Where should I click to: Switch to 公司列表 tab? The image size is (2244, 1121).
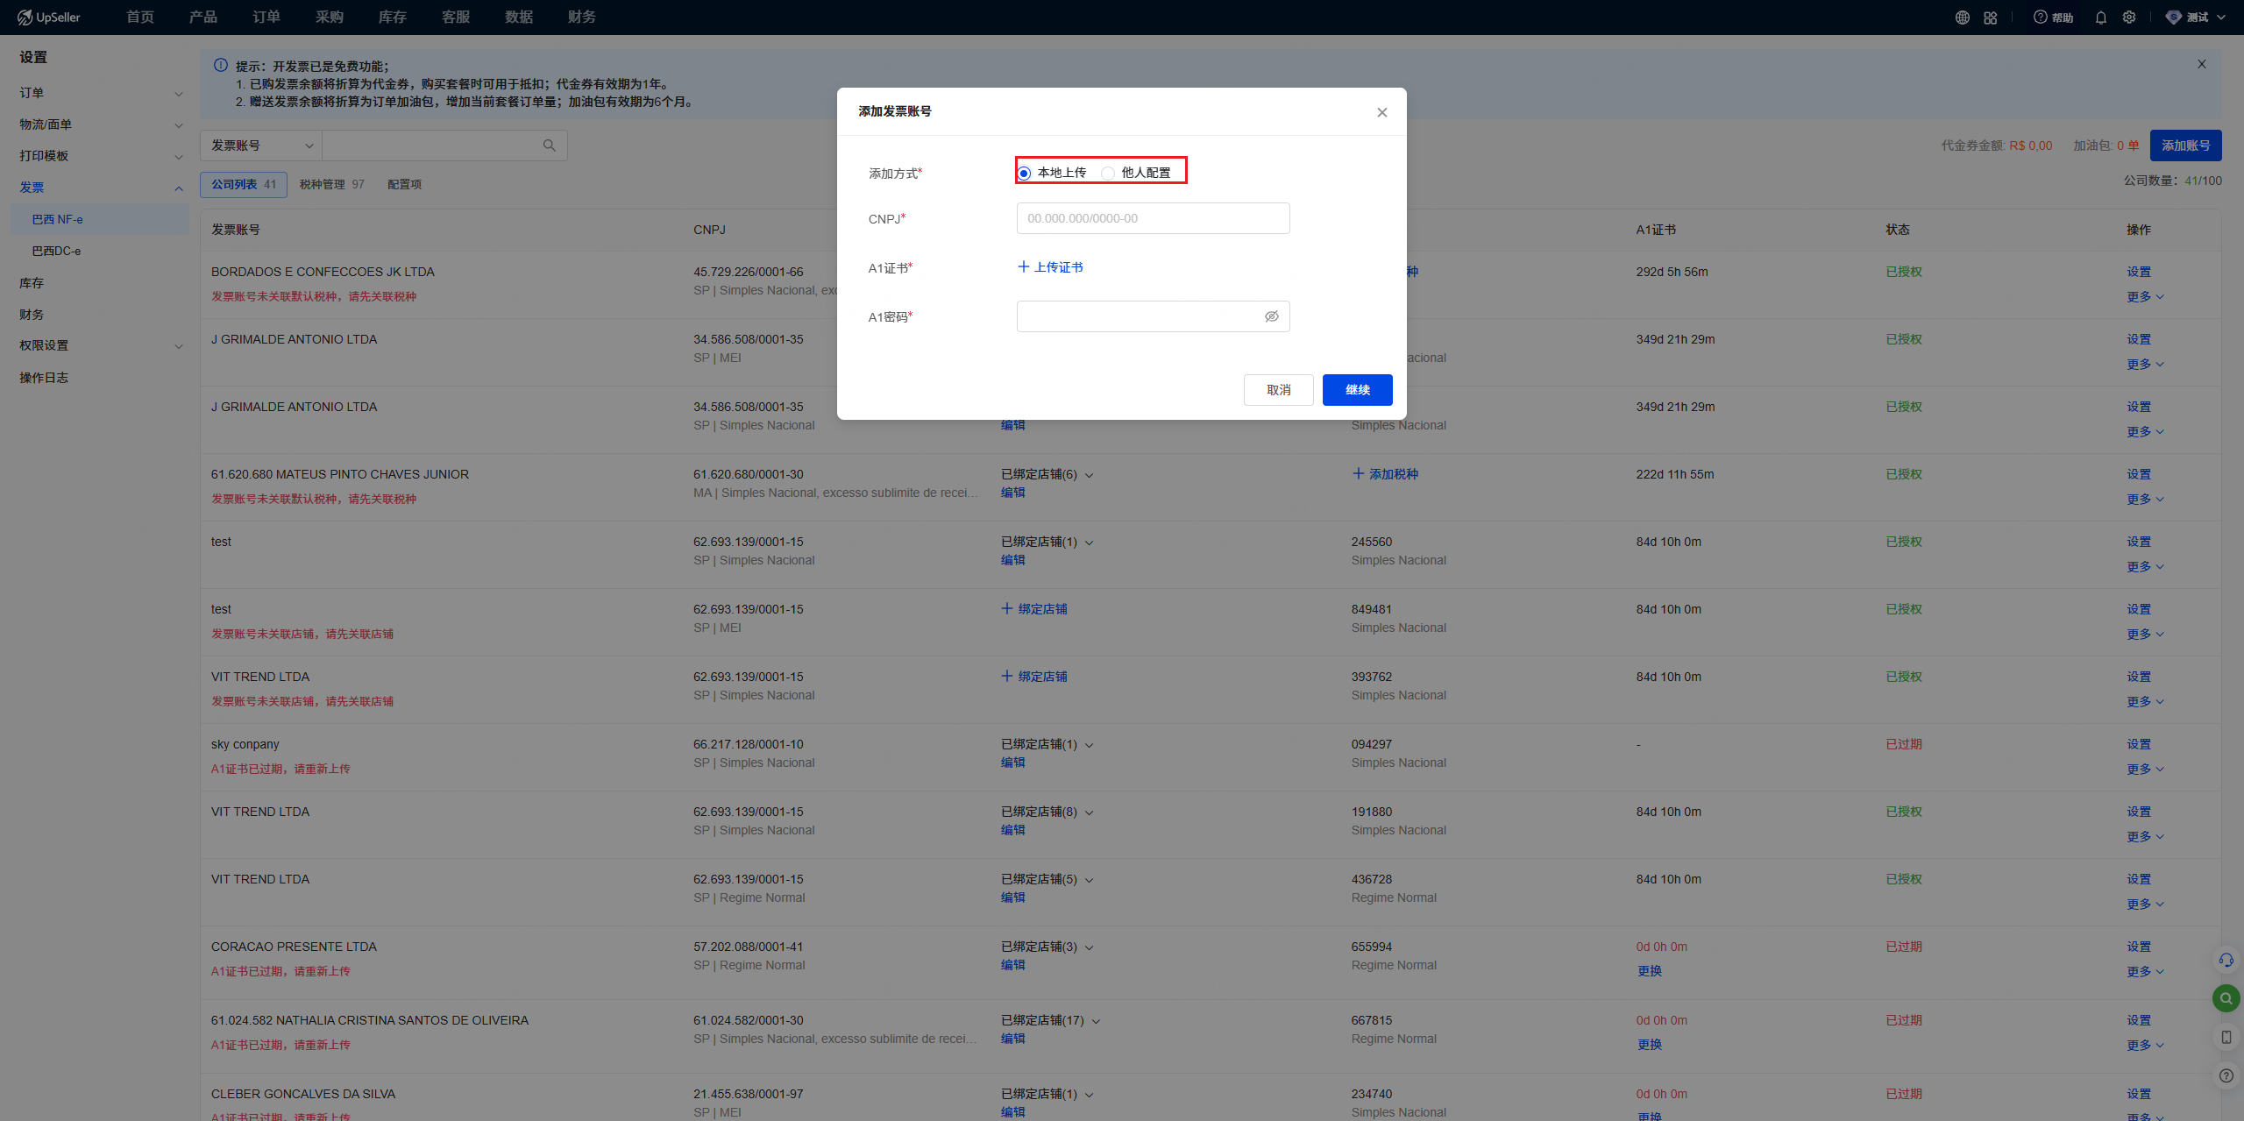click(x=244, y=184)
